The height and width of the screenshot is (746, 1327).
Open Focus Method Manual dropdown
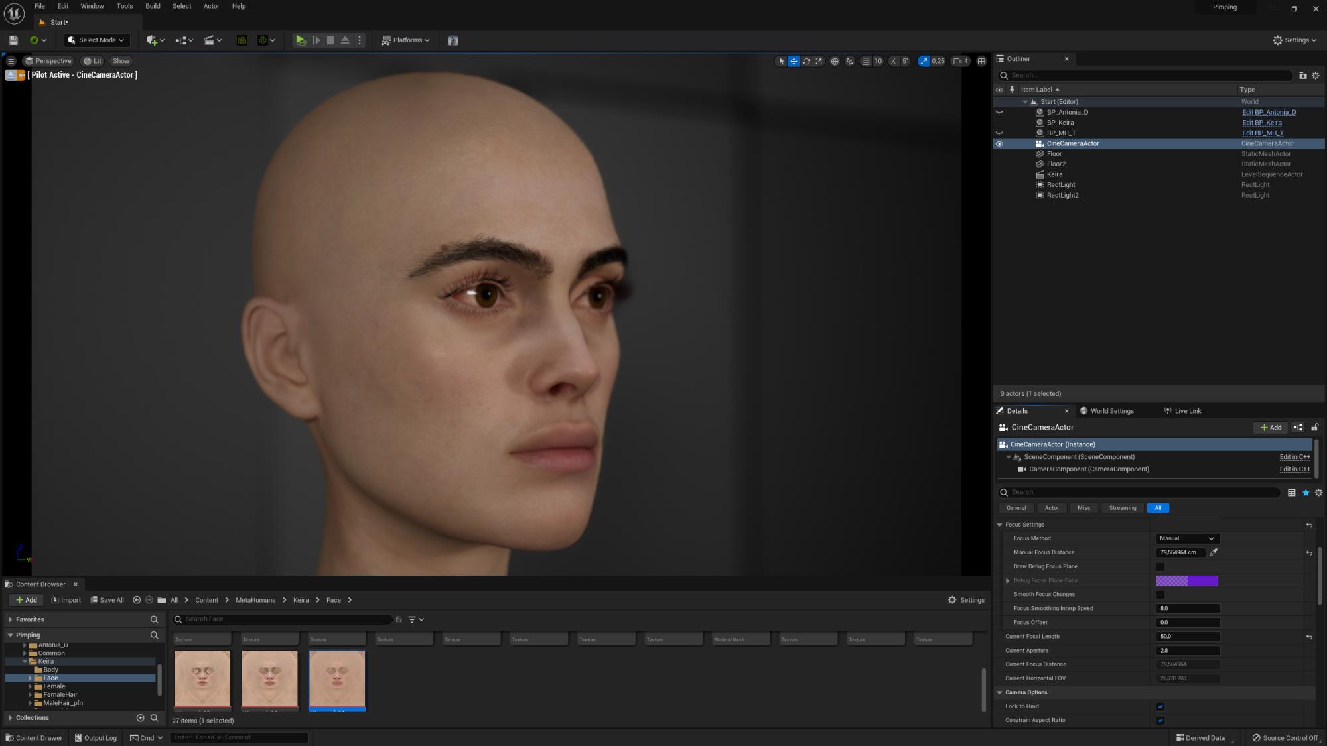1188,538
